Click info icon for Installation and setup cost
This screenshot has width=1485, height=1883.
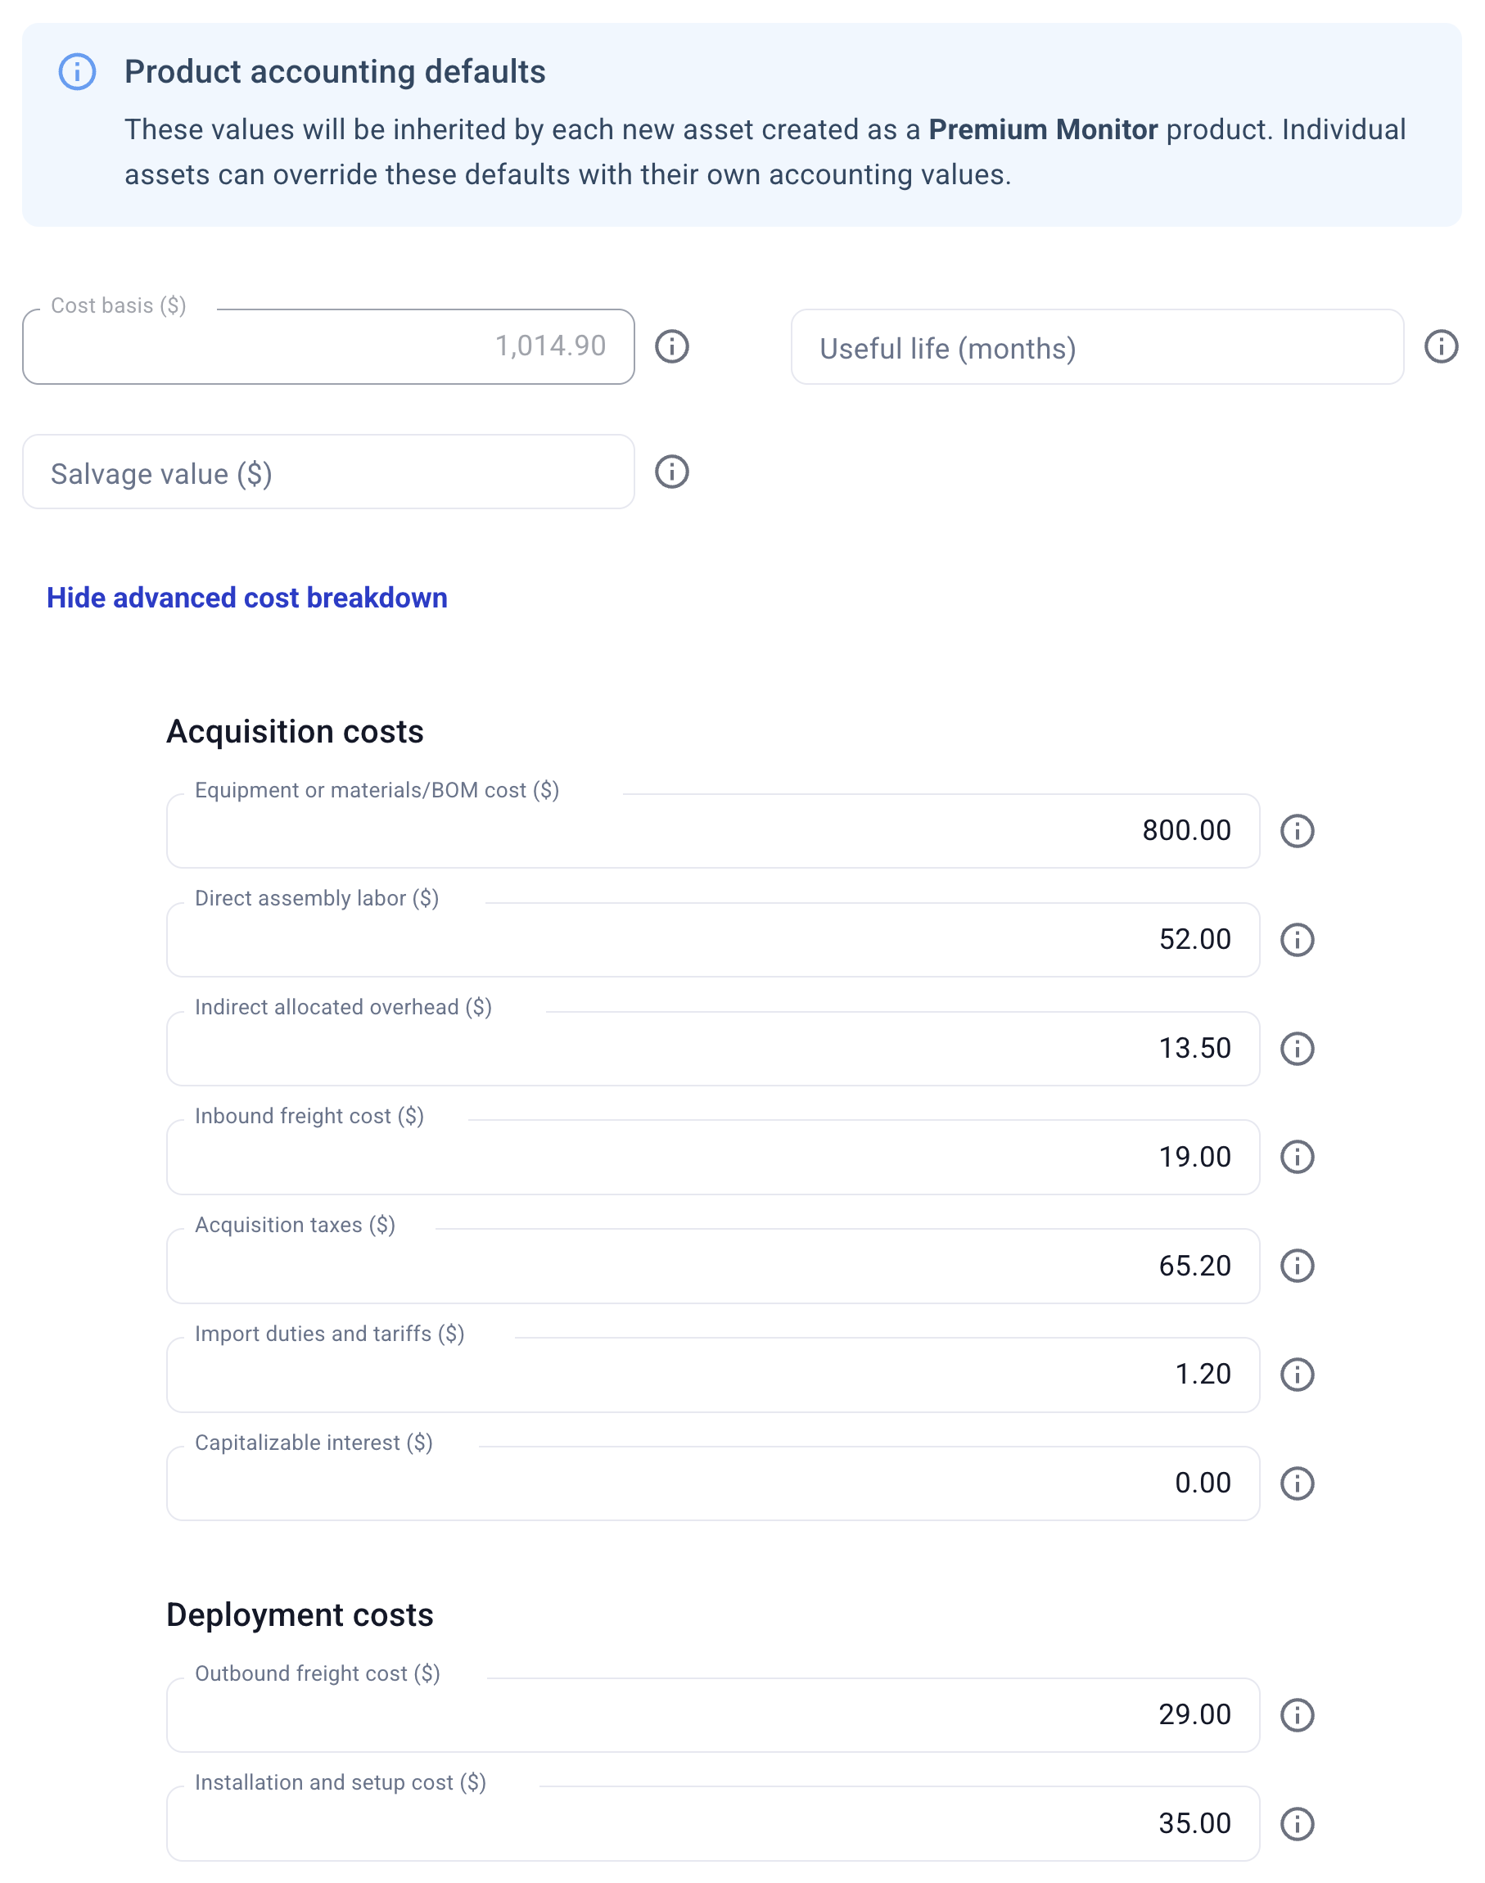coord(1297,1824)
